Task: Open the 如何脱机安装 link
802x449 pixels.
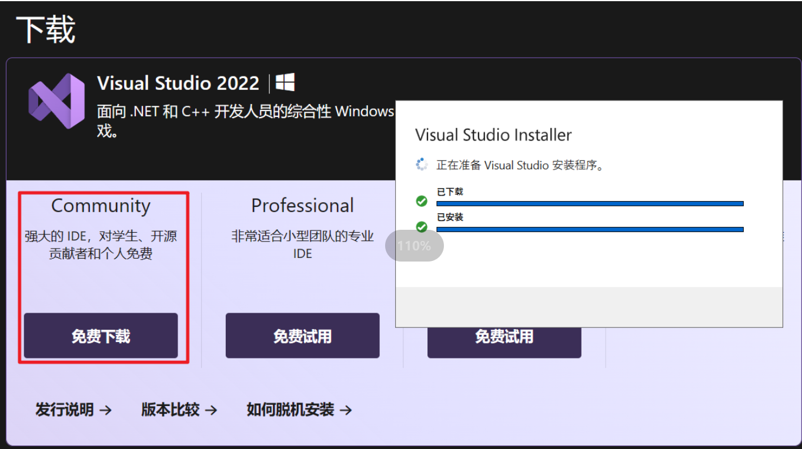Action: coord(299,410)
